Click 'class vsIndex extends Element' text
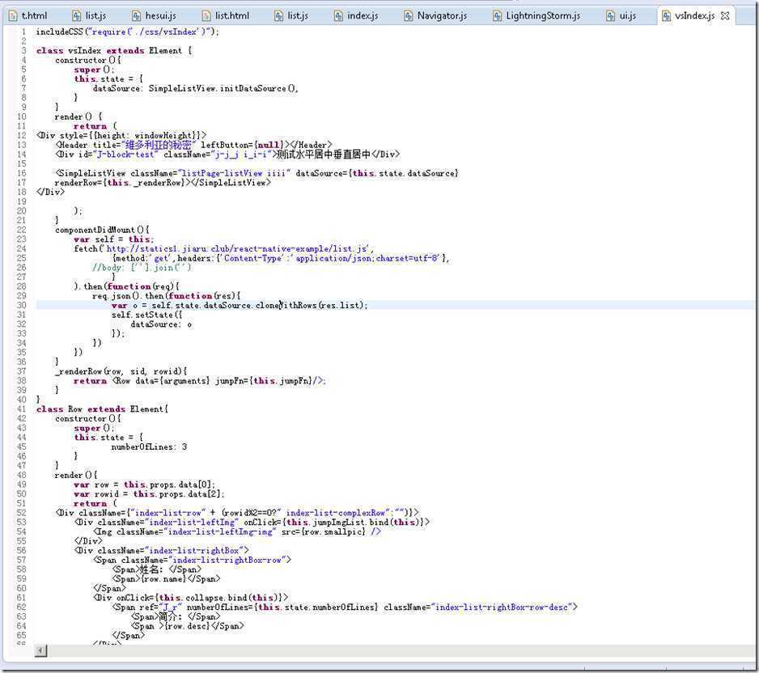Viewport: 759px width, 673px height. click(x=109, y=51)
